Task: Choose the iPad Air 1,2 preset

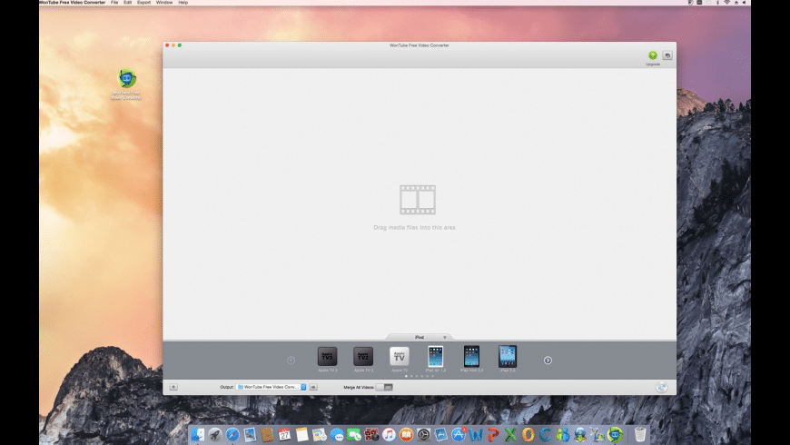Action: [x=435, y=356]
